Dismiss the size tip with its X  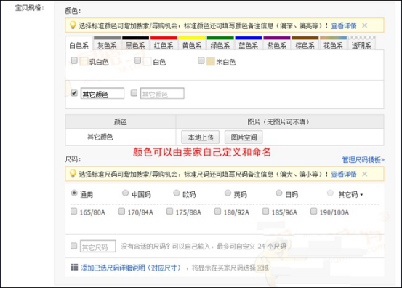coord(364,174)
